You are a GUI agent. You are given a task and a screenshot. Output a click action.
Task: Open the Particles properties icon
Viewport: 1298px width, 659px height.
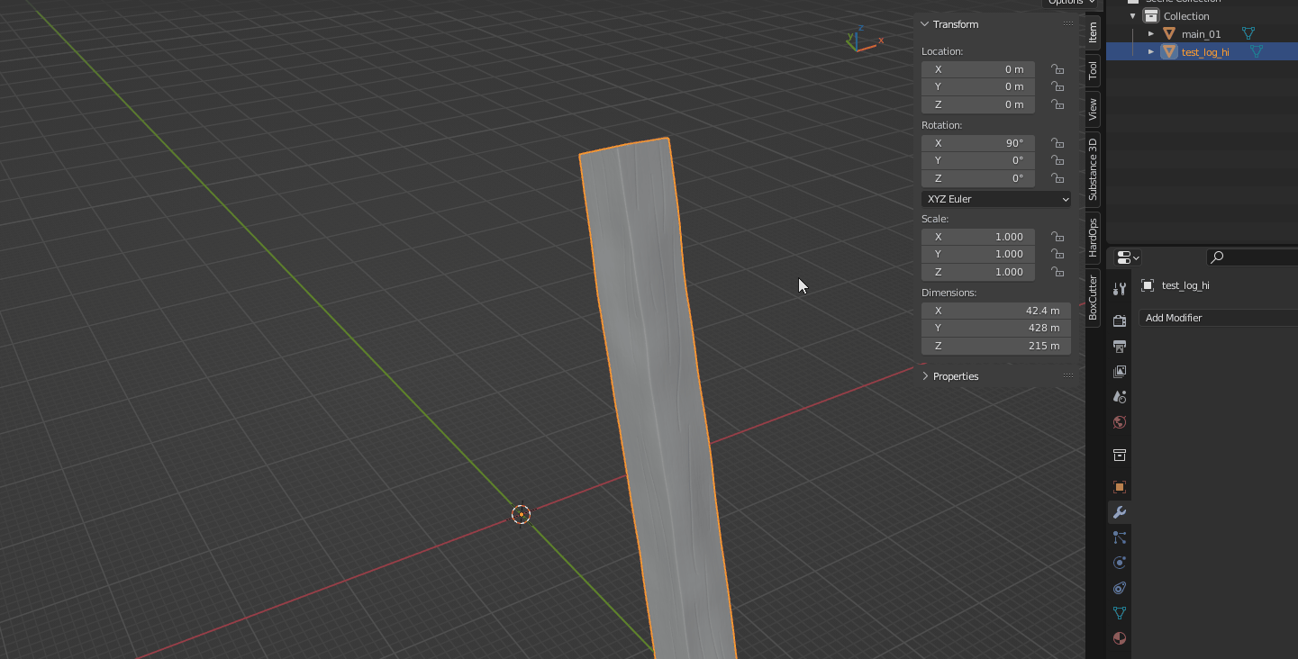pos(1120,537)
